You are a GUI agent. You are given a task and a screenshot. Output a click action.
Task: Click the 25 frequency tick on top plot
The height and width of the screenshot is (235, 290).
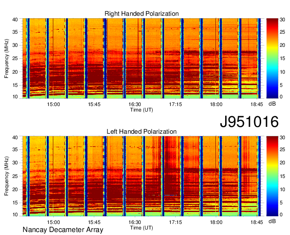[x=15, y=58]
